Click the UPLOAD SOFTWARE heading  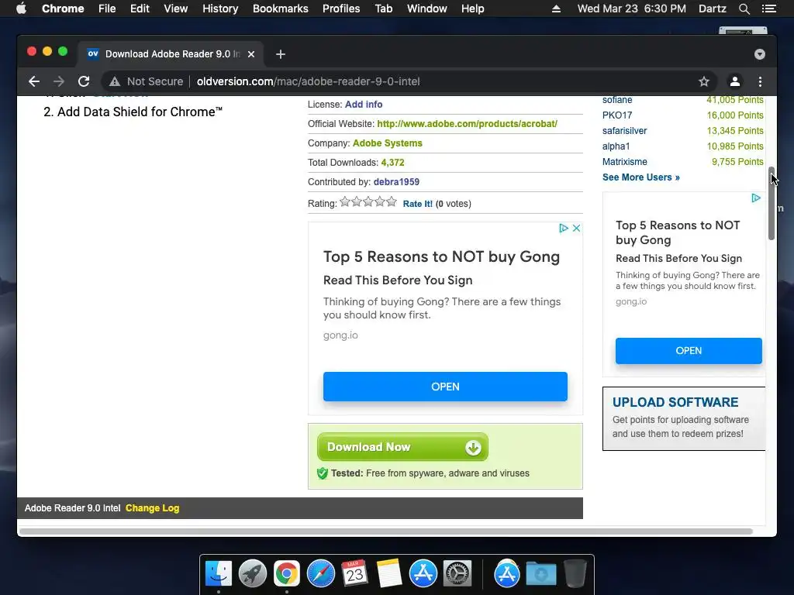(675, 402)
